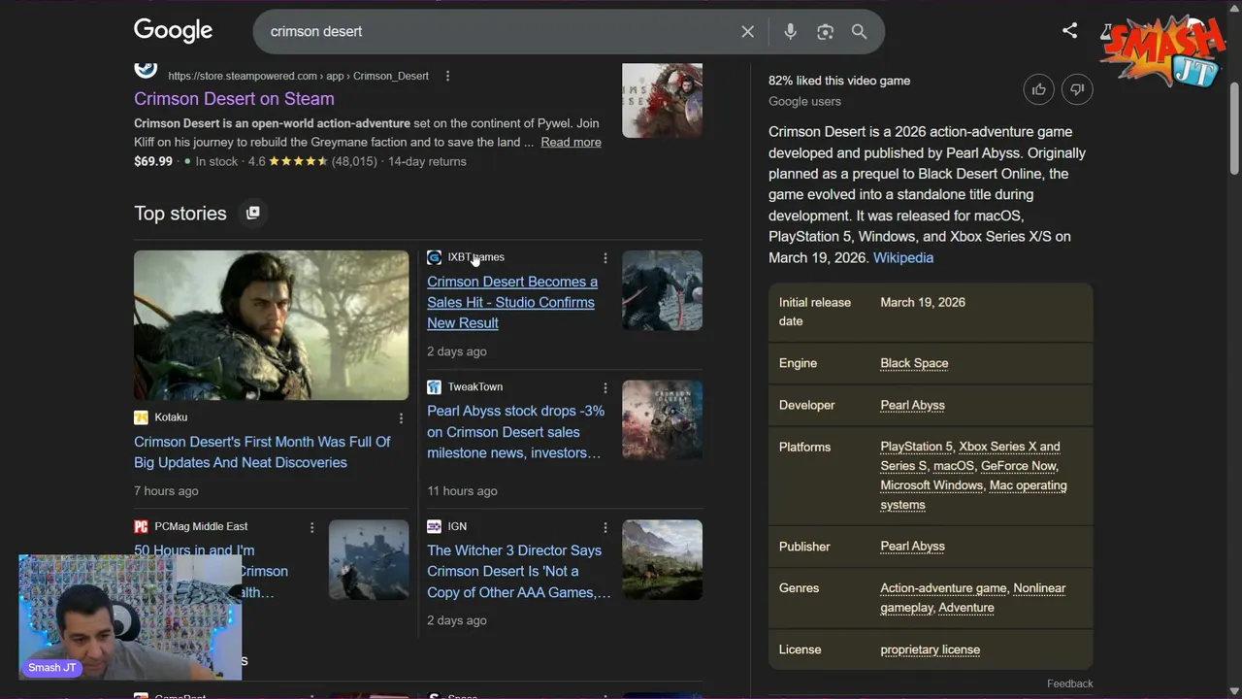Open Steam result thumbnail image

(x=662, y=101)
